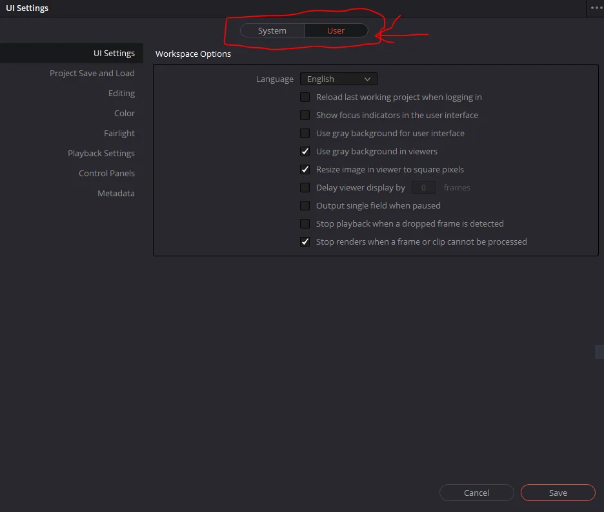Switch to the System tab
Screen dimensions: 604x512
[272, 31]
